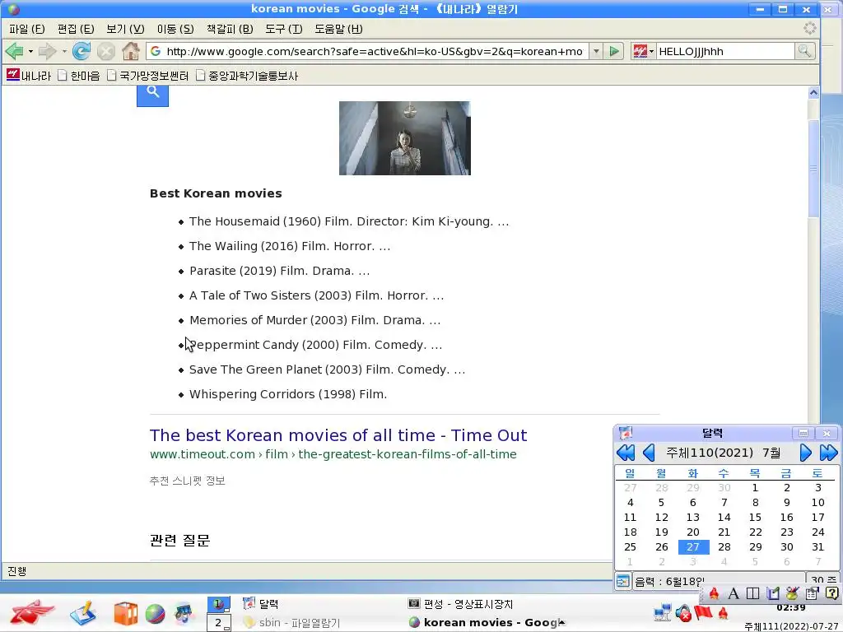Go to next month in calendar
Viewport: 843px width, 632px height.
(805, 453)
